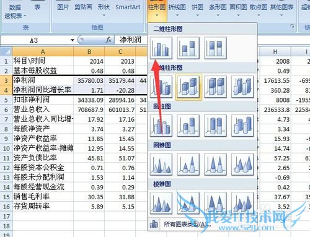Screen dimensions: 310x237
Task: Insert a clustered pyramid chart
Action: point(161,203)
